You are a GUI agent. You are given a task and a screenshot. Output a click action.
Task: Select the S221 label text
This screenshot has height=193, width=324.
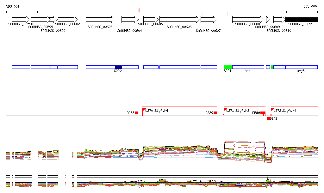(x=227, y=71)
